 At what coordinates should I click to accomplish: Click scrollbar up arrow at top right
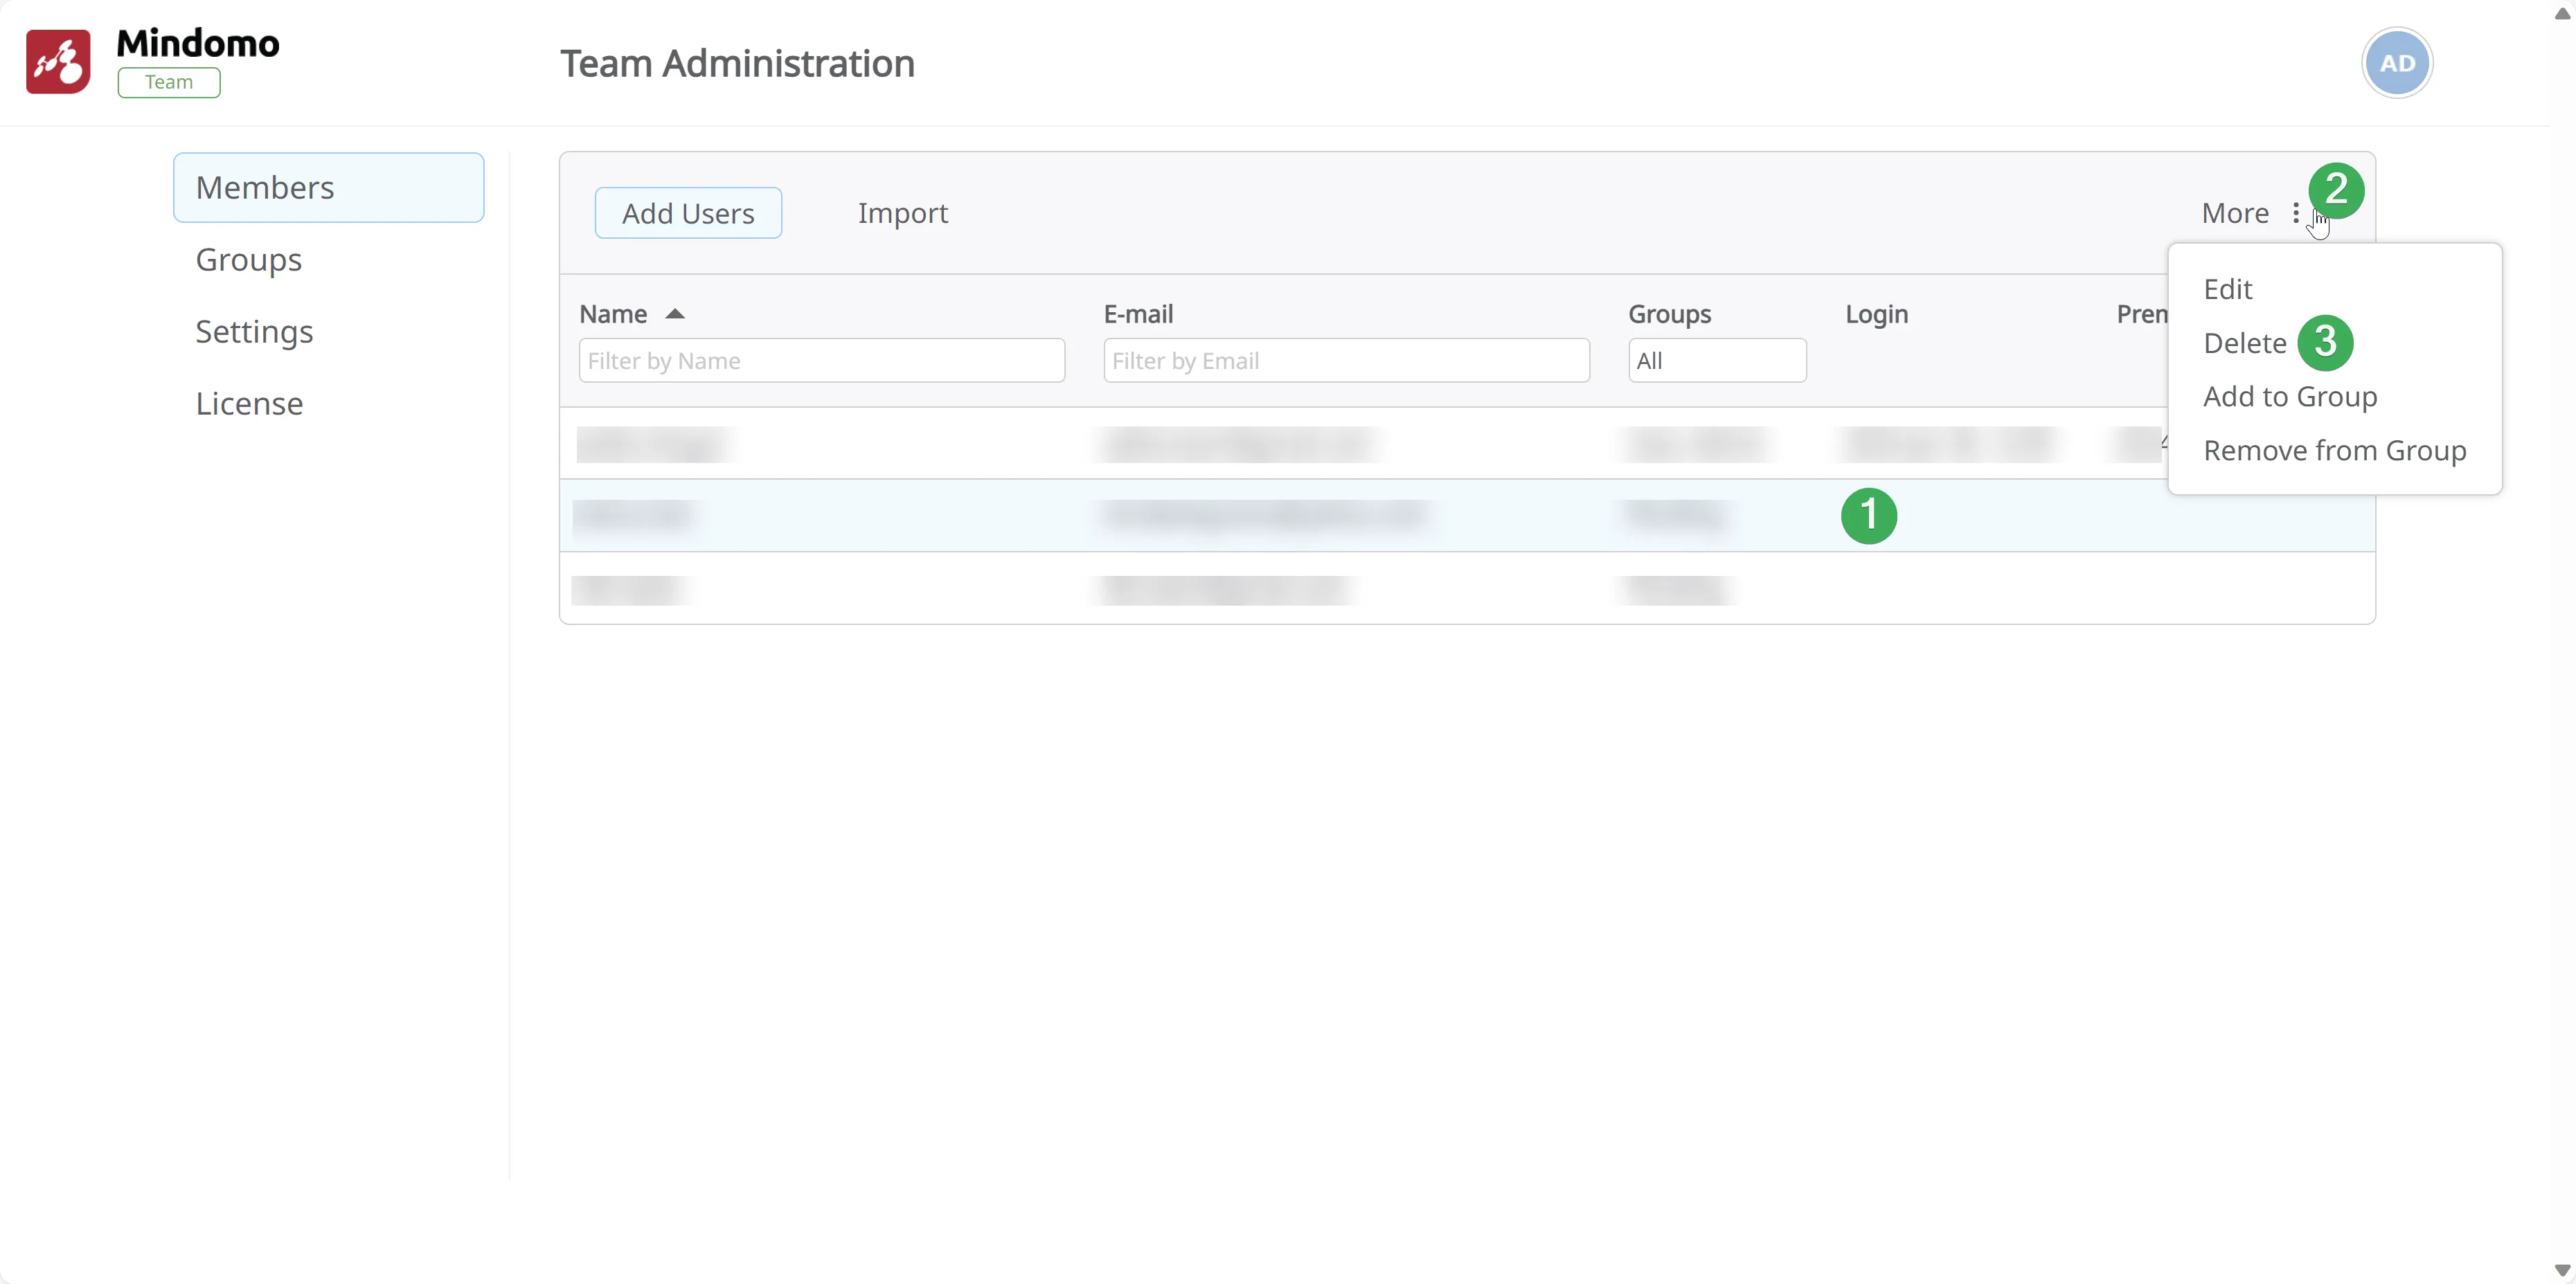2562,13
